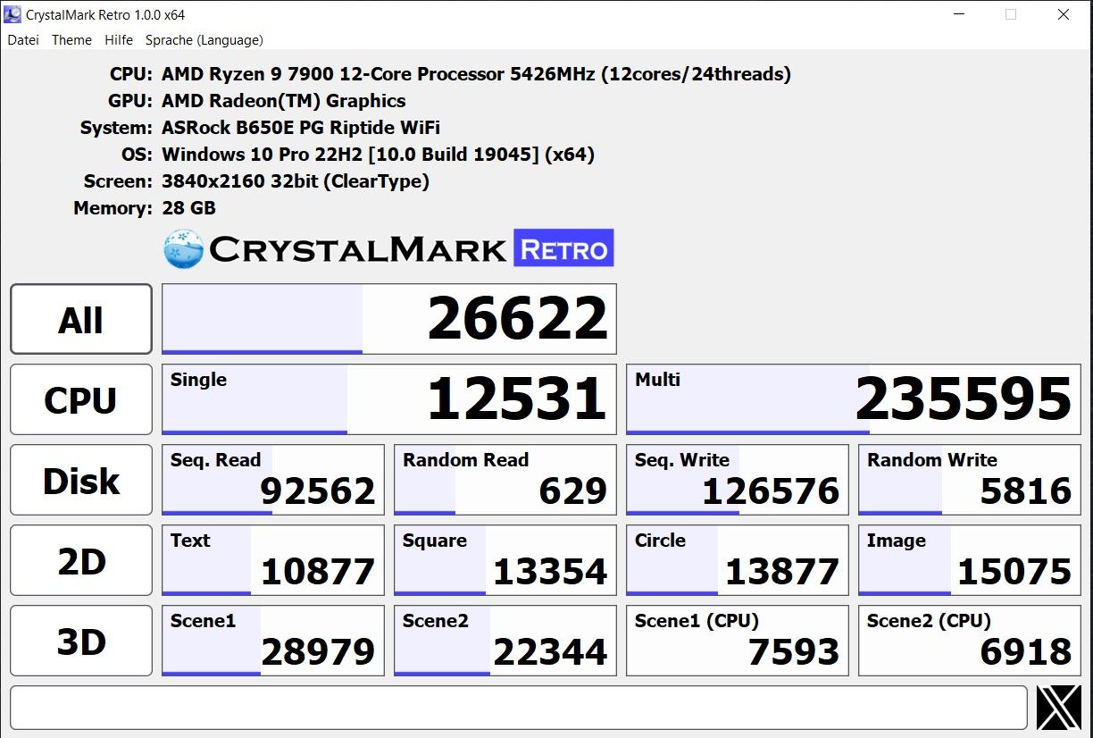
Task: Select the 3D Scene1 score 28979
Action: (x=273, y=641)
